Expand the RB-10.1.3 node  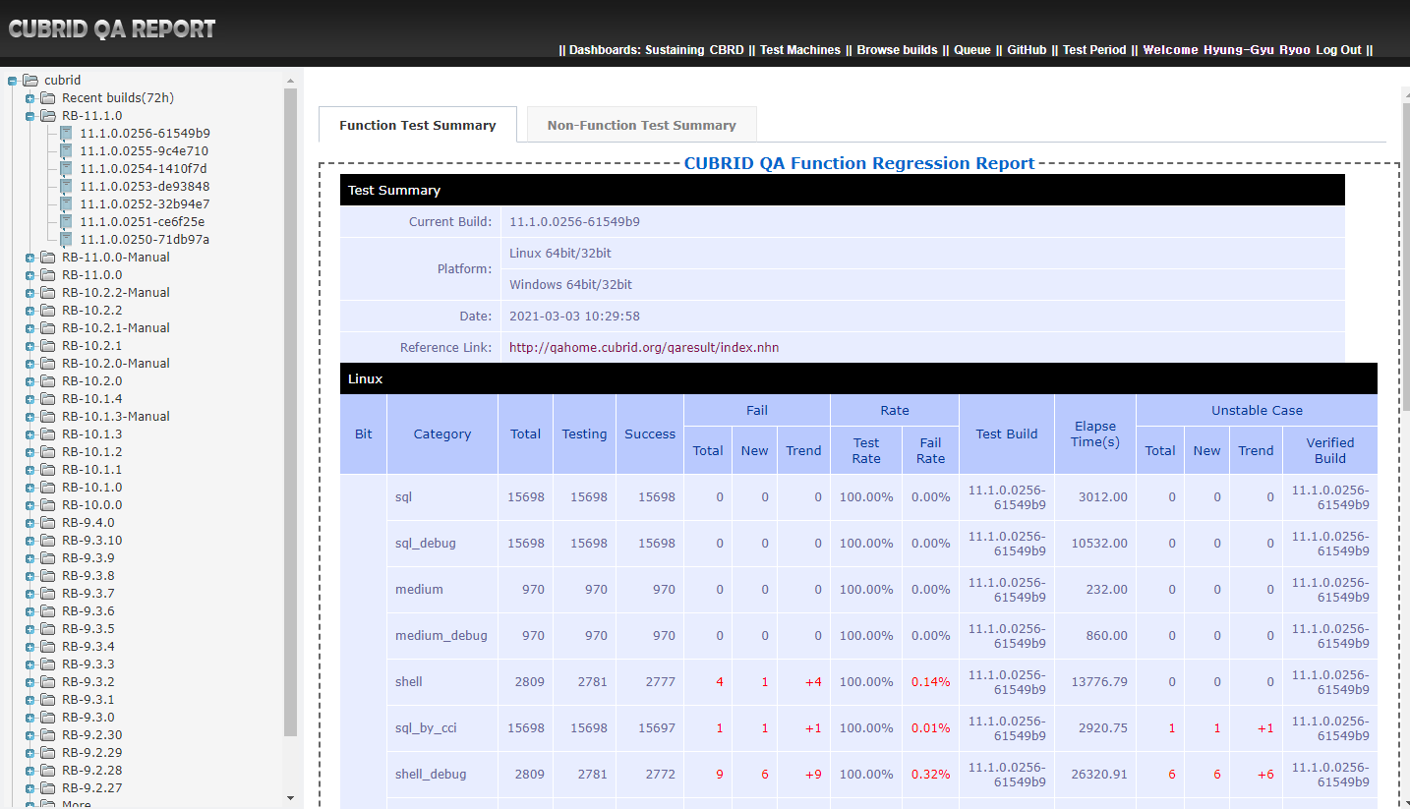pyautogui.click(x=30, y=434)
